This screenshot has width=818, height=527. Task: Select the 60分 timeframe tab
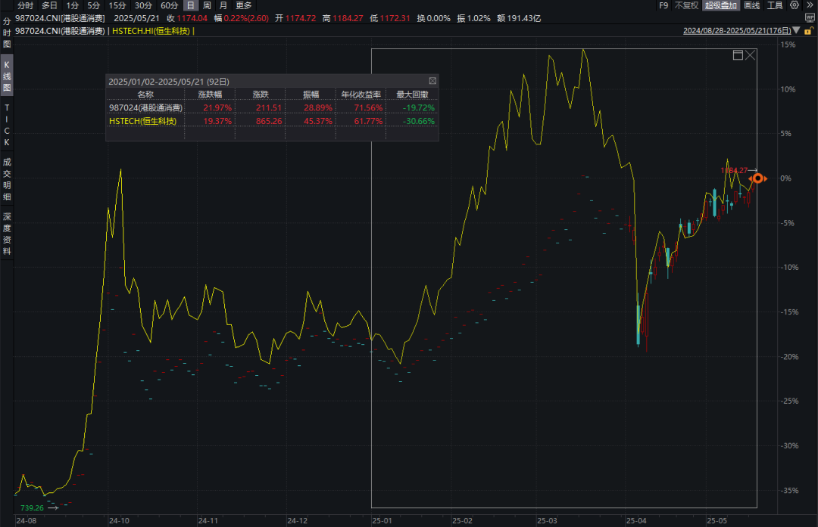[169, 5]
